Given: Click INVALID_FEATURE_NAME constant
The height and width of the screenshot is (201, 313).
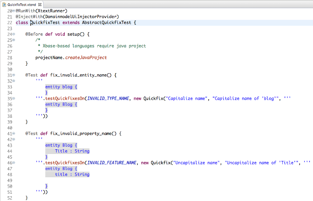Looking at the screenshot, I should 112,163.
